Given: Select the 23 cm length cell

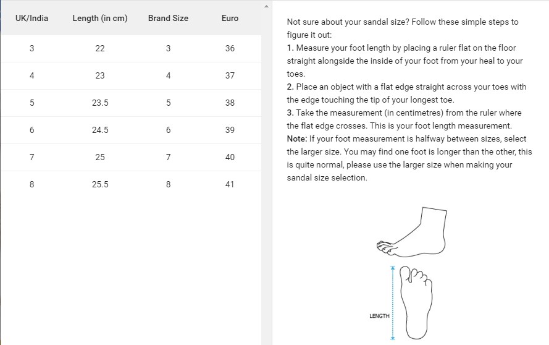Looking at the screenshot, I should click(x=100, y=75).
